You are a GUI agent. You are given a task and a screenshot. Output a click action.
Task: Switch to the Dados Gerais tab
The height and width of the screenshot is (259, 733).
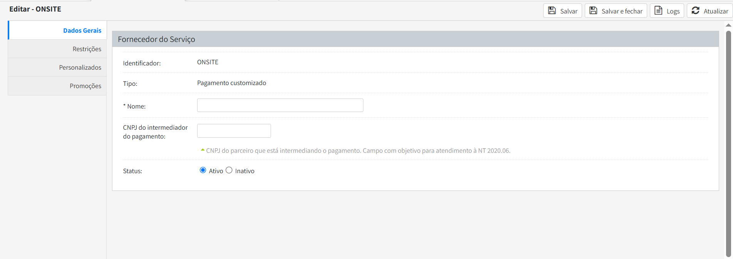pos(82,30)
